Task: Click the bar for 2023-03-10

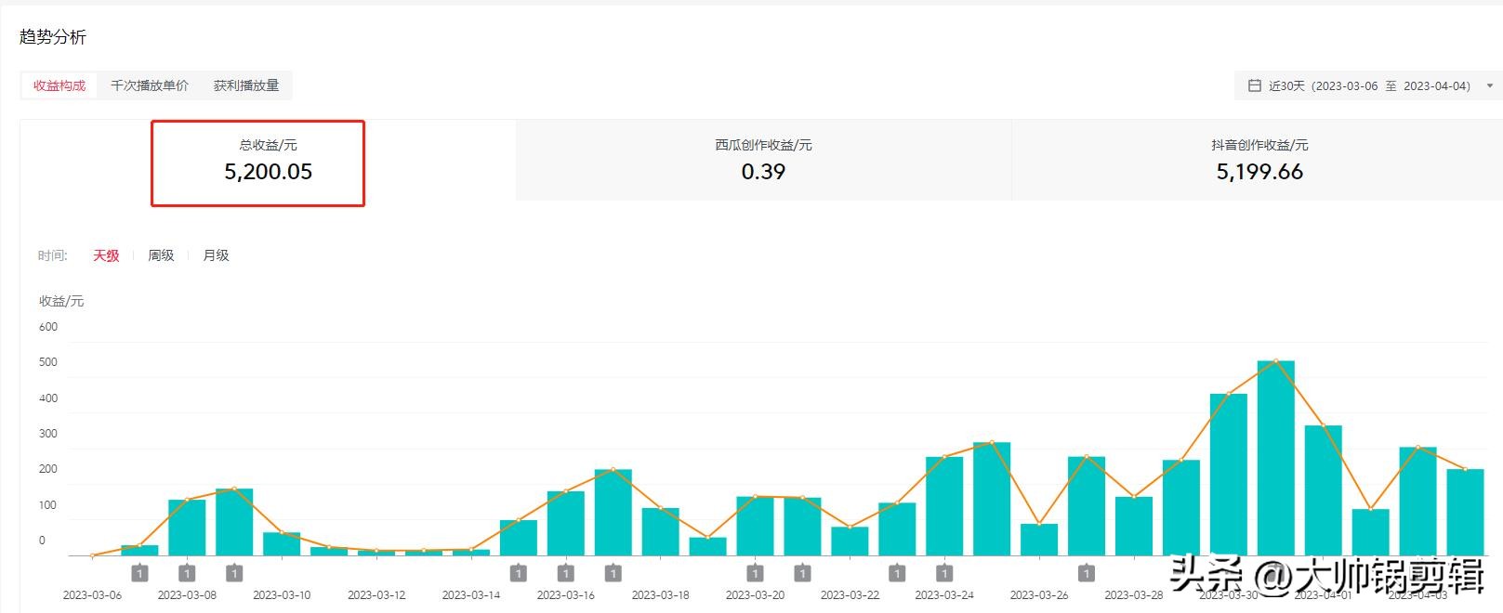Action: pyautogui.click(x=282, y=543)
